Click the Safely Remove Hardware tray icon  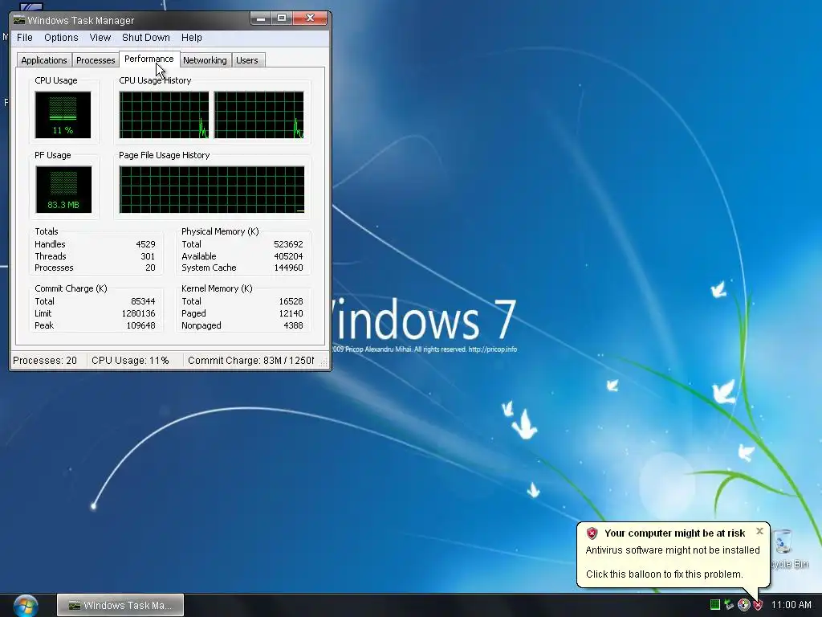pyautogui.click(x=729, y=604)
